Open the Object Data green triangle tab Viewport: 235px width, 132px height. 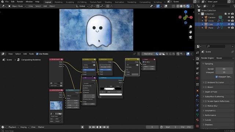click(198, 115)
